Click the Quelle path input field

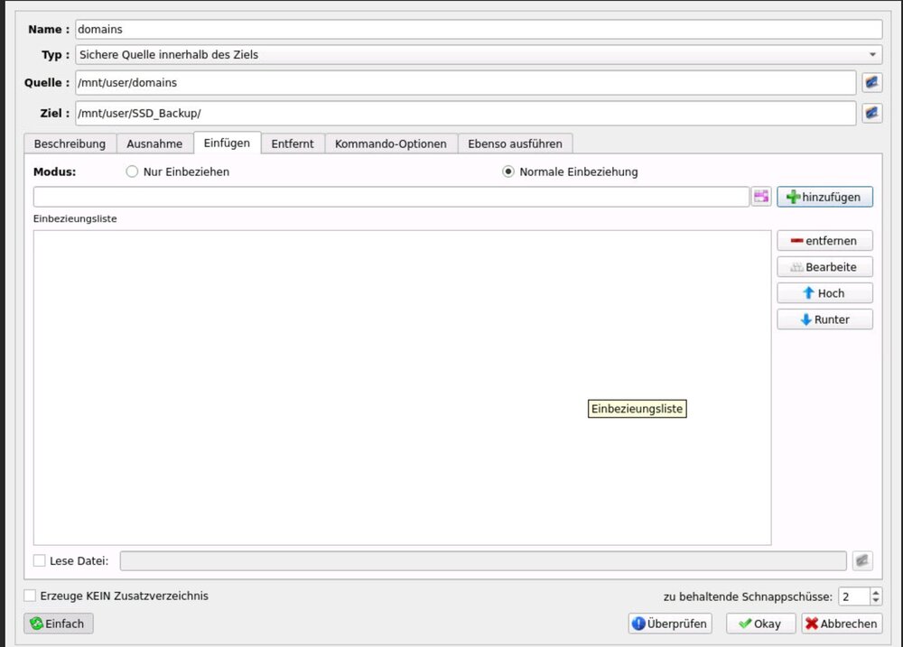point(466,82)
